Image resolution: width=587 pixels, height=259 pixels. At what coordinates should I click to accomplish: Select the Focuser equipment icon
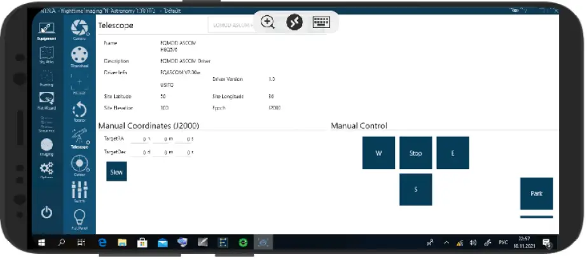coord(79,84)
